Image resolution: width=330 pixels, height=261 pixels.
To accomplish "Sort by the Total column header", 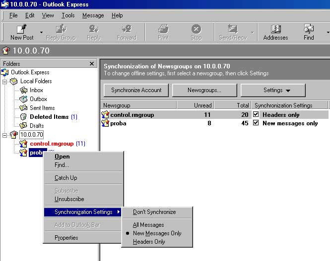I will [233, 105].
